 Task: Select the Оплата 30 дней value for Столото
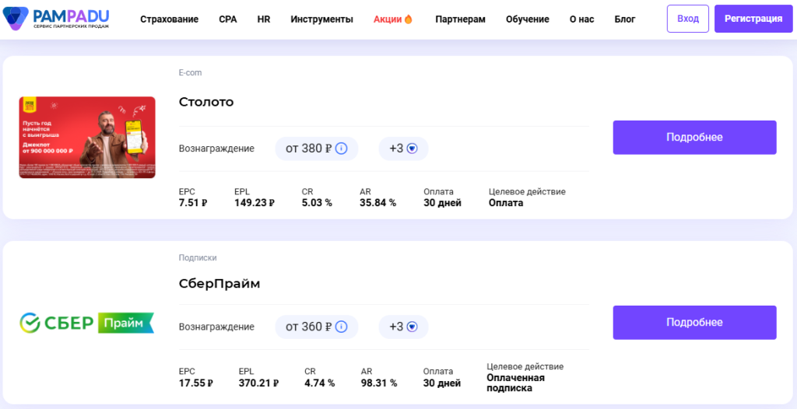click(x=442, y=203)
